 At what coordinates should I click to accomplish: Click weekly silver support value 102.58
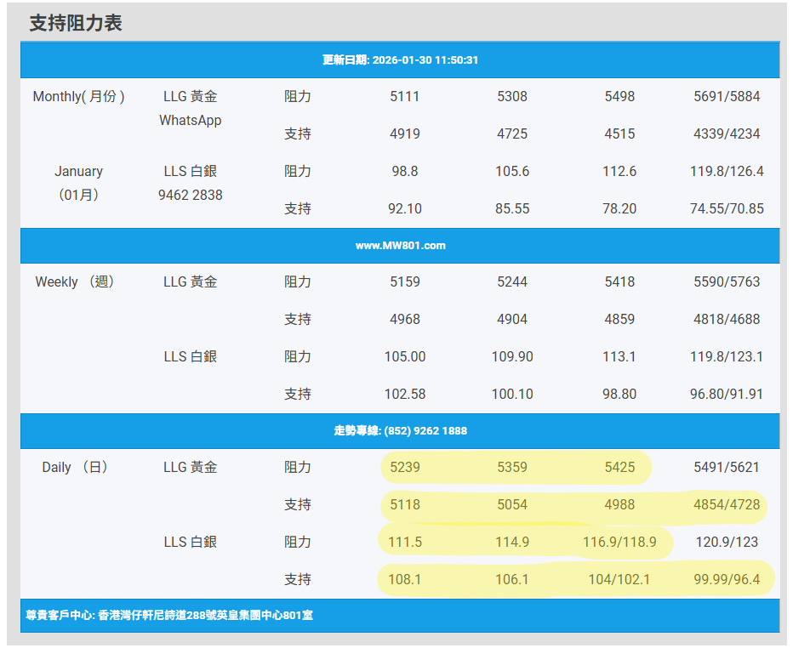pos(405,395)
